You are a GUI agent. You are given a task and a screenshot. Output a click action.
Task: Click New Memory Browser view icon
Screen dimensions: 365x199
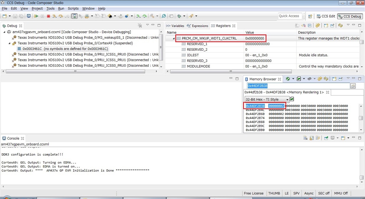pyautogui.click(x=334, y=79)
